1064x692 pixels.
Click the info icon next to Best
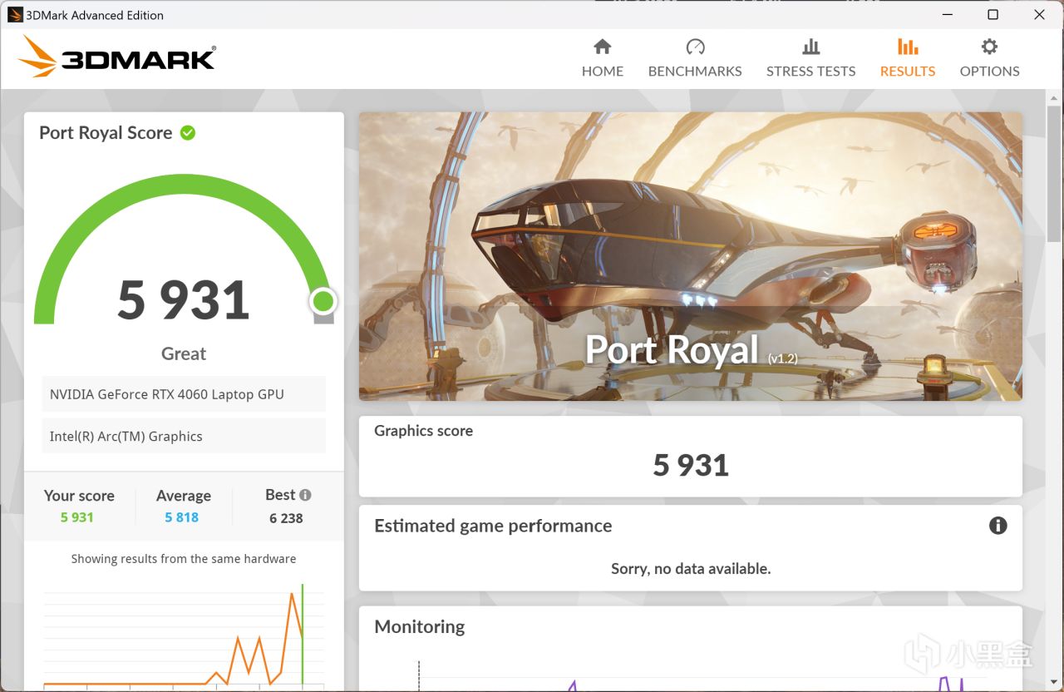coord(305,495)
